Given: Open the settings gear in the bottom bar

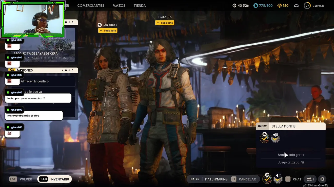Looking at the screenshot, I should pyautogui.click(x=322, y=179).
